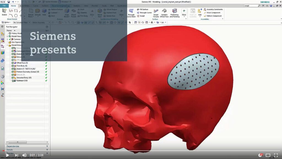The width and height of the screenshot is (282, 159).
Task: Expand the Dependencies panel
Action: pos(27,146)
